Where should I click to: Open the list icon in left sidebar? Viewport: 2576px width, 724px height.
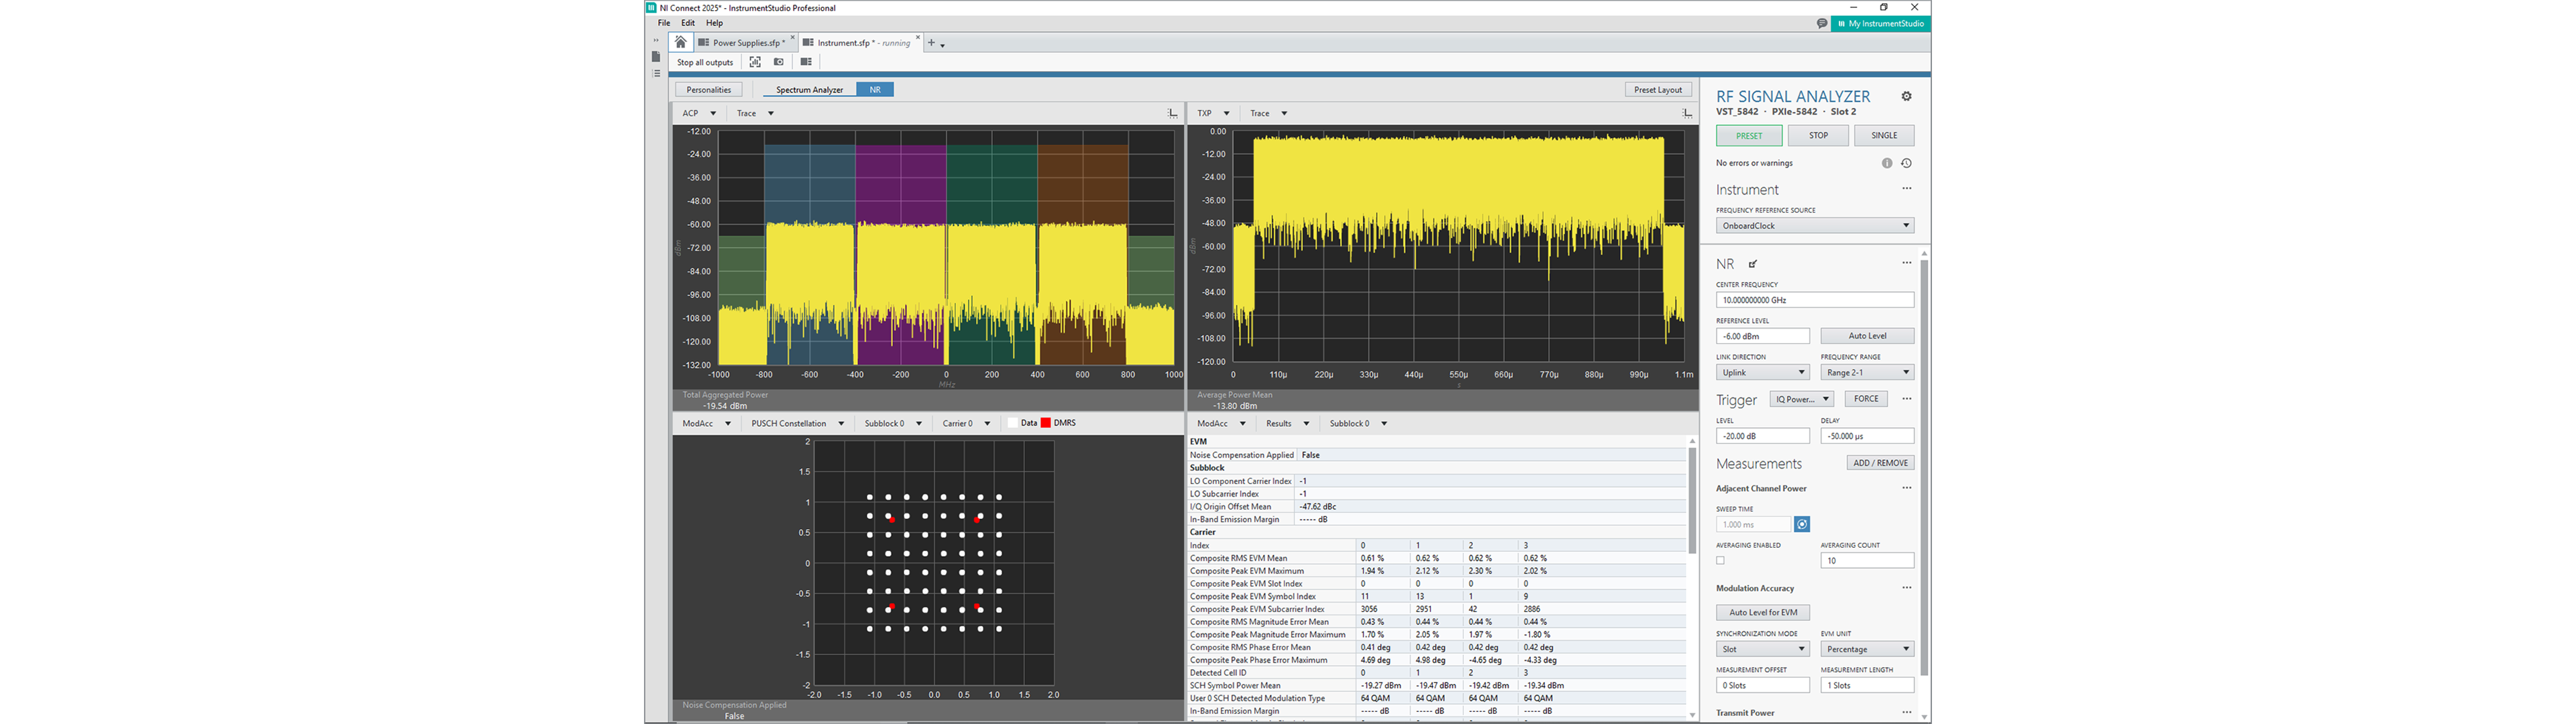coord(656,73)
